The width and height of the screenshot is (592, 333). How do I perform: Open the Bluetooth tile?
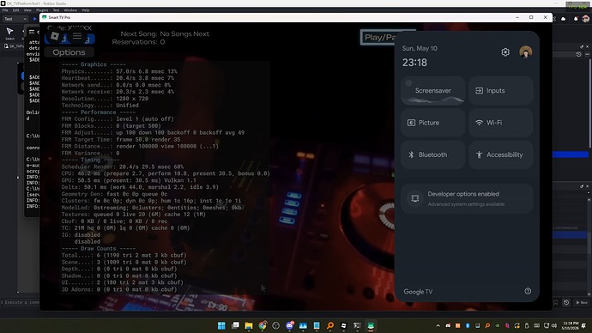(433, 154)
